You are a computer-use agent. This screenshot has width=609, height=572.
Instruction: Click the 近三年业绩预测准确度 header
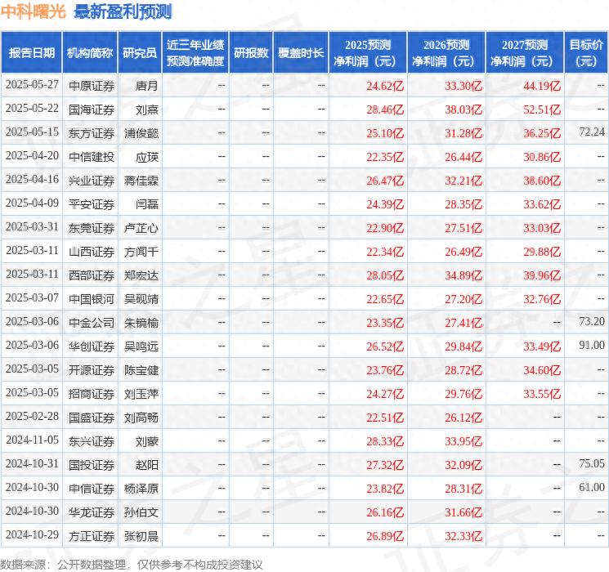[195, 53]
